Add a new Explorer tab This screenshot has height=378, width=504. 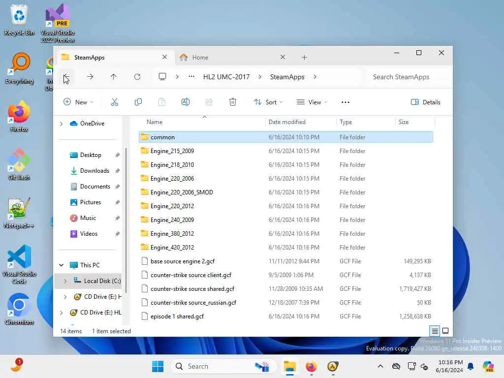pyautogui.click(x=304, y=58)
